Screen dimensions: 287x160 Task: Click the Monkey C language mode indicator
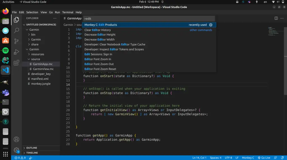click(248, 158)
